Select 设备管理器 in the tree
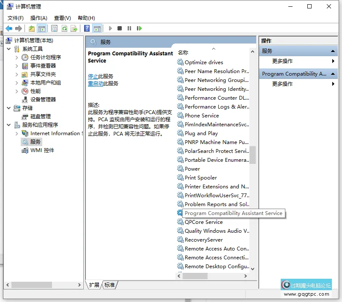The width and height of the screenshot is (342, 302). point(43,100)
